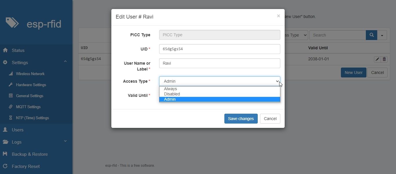This screenshot has width=396, height=174.
Task: Click the pencil edit icon for Ravi
Action: point(377,59)
